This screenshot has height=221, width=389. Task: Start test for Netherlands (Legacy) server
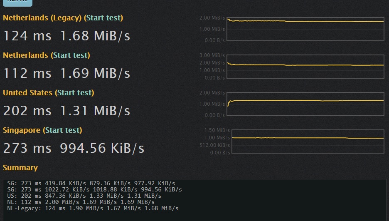click(103, 18)
